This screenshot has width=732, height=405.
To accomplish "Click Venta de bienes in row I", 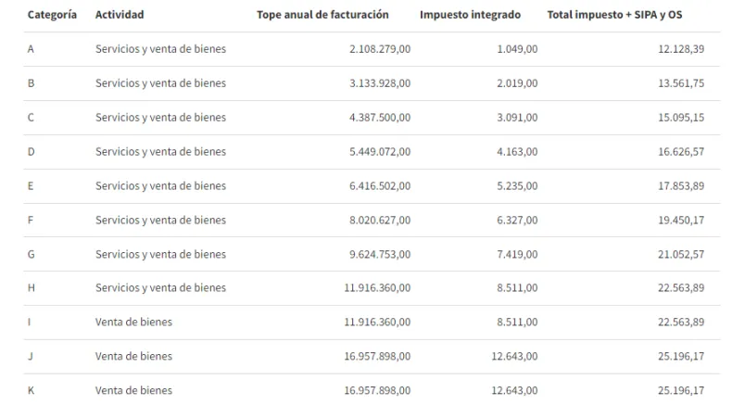I will (x=133, y=323).
